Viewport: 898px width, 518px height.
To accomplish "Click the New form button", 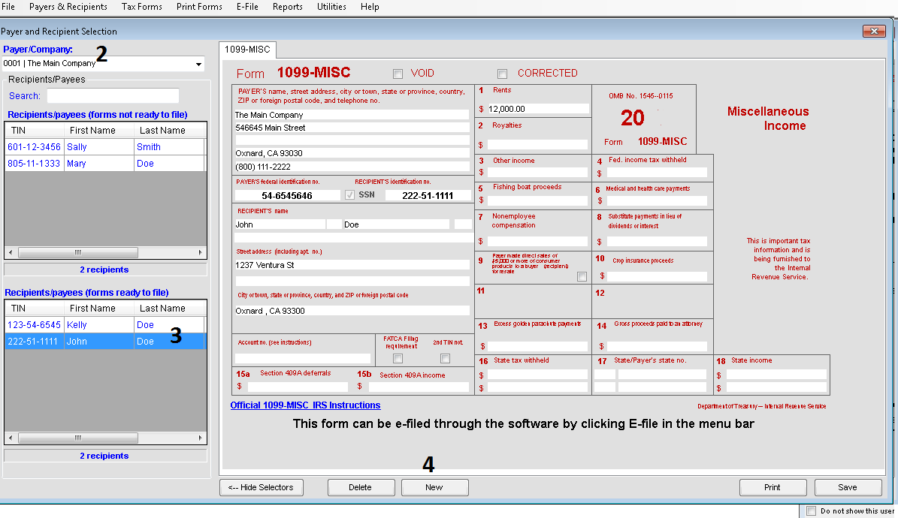I will click(434, 488).
